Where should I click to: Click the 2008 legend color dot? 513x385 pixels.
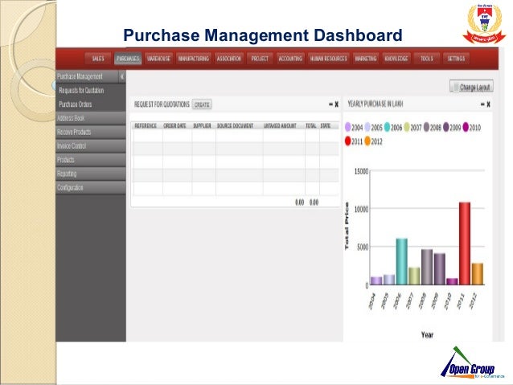[426, 127]
